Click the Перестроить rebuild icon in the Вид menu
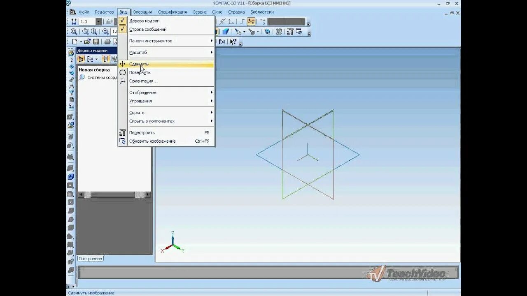The height and width of the screenshot is (296, 527). pyautogui.click(x=122, y=132)
